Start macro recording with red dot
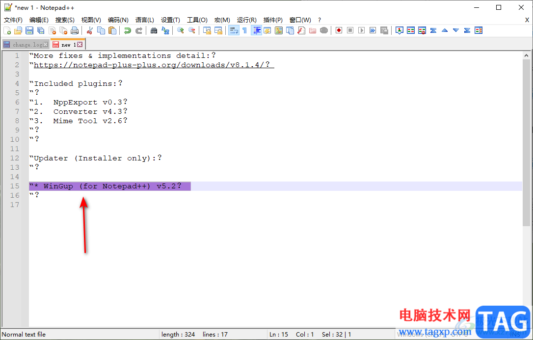Screen dimensions: 533x340 point(339,30)
